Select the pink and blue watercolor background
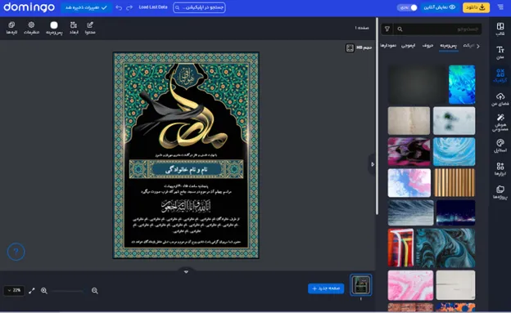This screenshot has width=511, height=313. pyautogui.click(x=409, y=183)
